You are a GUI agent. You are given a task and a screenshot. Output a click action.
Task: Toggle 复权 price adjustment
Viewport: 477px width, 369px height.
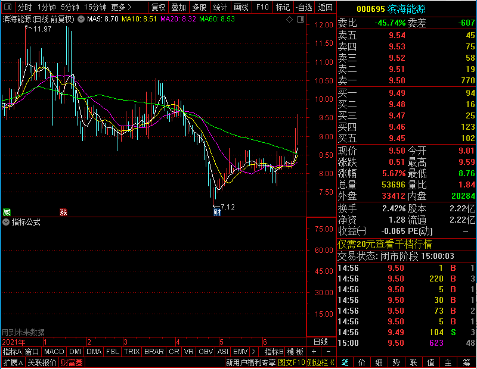coord(158,7)
